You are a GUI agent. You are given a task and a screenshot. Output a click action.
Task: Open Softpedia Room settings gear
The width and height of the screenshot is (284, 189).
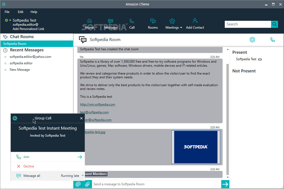pos(252,40)
